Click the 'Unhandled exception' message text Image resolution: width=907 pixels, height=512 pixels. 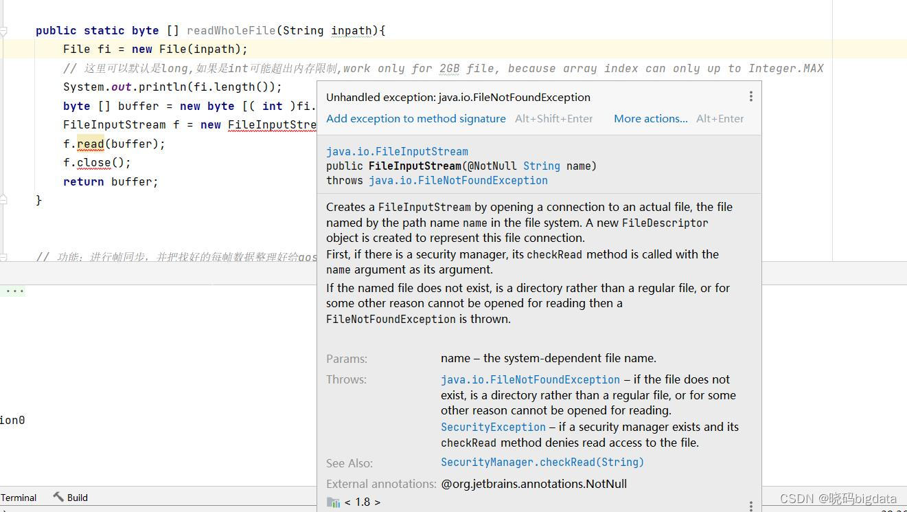pos(458,97)
